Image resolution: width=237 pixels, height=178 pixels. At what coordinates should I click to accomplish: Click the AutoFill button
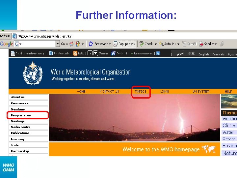pos(189,44)
